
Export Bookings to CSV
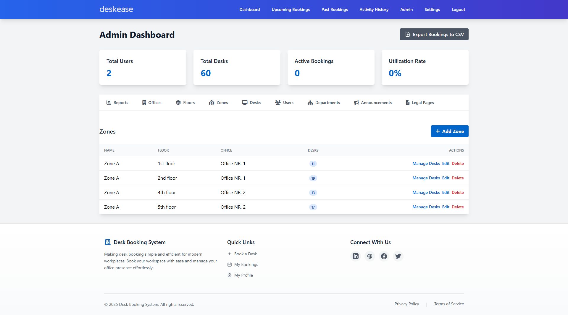pos(434,34)
